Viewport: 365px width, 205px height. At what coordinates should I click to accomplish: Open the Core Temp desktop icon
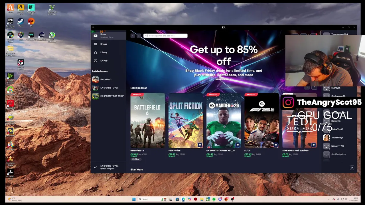[x=10, y=145]
